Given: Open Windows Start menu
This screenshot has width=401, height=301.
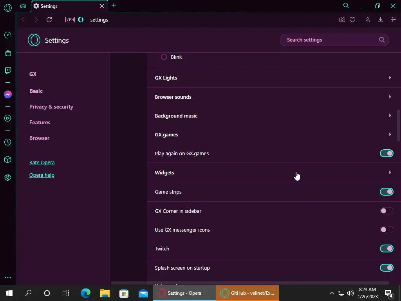Looking at the screenshot, I should point(9,293).
